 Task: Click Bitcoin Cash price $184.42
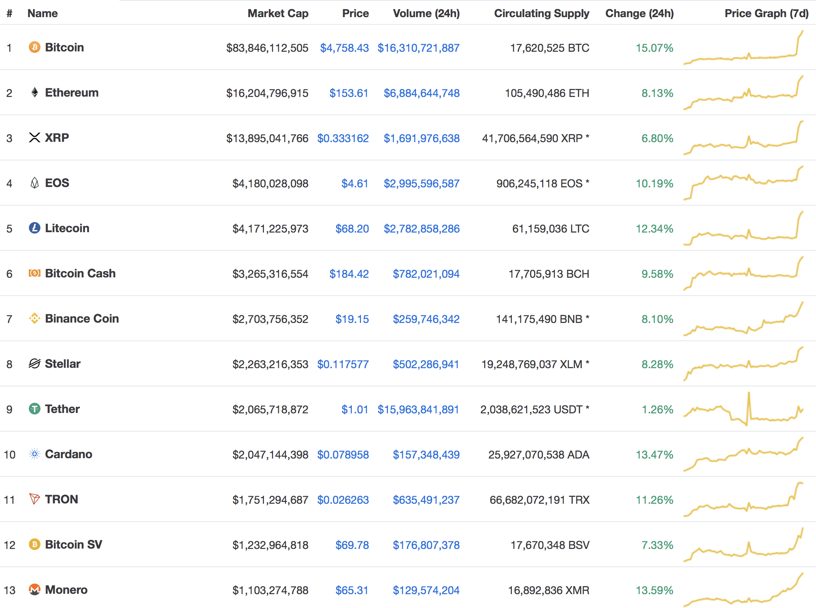click(349, 274)
